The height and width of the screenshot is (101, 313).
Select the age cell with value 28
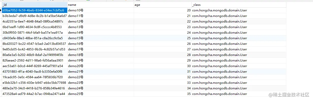tap(163, 55)
